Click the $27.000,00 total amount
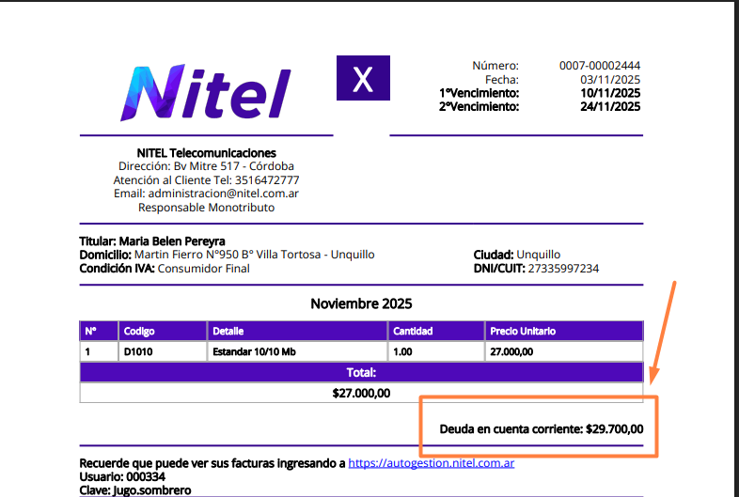The width and height of the screenshot is (739, 497). coord(361,394)
